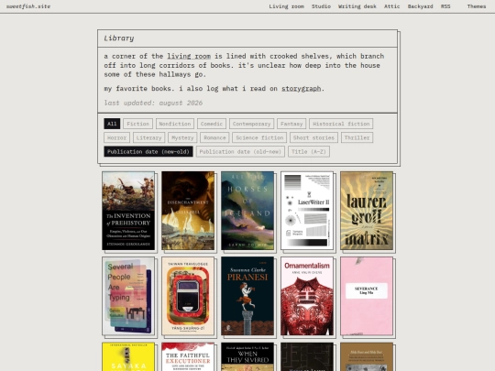Filter by Science fiction

[x=259, y=137]
